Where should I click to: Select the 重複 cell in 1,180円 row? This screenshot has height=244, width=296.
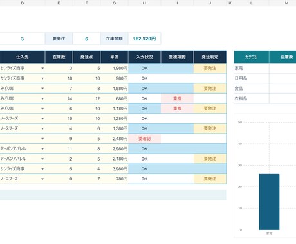[x=177, y=109]
